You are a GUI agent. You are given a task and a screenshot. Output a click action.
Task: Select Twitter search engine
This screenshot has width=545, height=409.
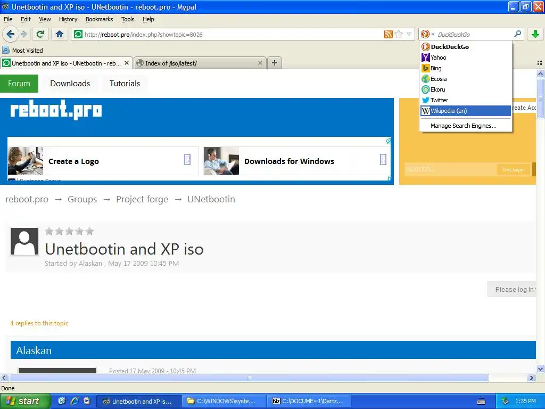click(x=466, y=100)
